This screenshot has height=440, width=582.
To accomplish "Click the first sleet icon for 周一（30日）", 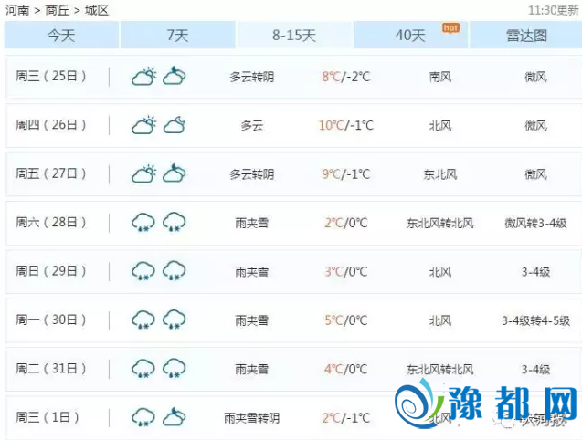I will [x=143, y=320].
